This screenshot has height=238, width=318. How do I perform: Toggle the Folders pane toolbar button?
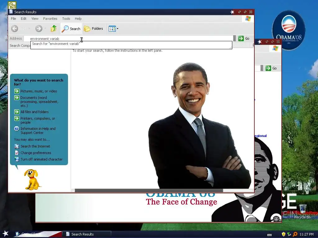[93, 29]
